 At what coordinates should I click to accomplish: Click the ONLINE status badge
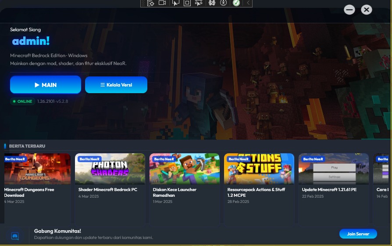tap(22, 101)
